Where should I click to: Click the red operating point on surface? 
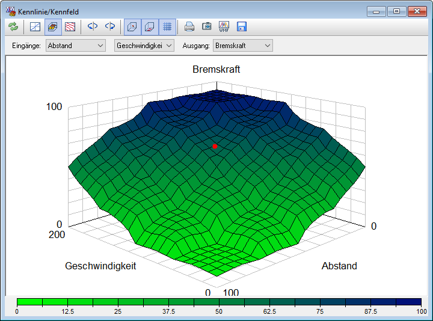(x=215, y=146)
